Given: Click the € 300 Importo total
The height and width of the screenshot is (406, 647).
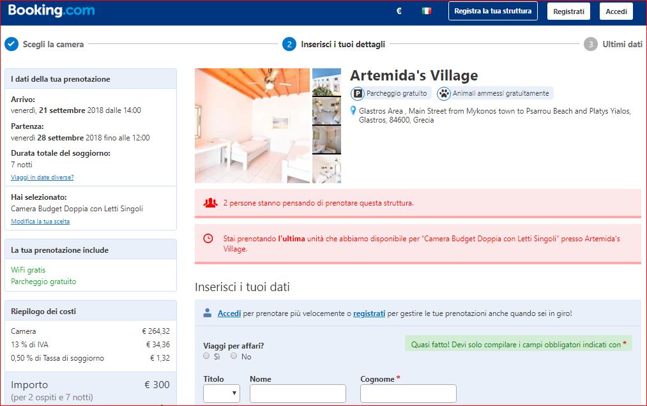Looking at the screenshot, I should pyautogui.click(x=156, y=384).
